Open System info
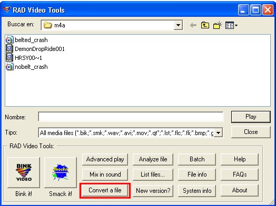Image resolution: width=276 pixels, height=206 pixels. [197, 191]
